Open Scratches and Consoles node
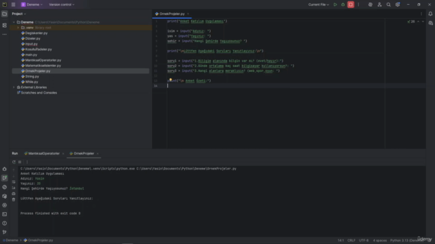This screenshot has height=244, width=435. coord(37,93)
